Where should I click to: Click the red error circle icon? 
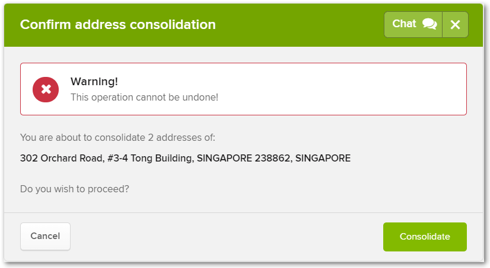point(46,89)
